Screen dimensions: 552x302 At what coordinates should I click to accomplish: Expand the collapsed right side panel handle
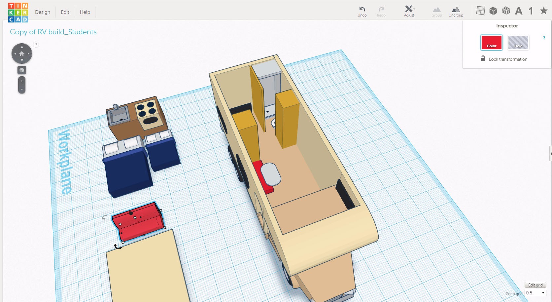[x=551, y=153]
